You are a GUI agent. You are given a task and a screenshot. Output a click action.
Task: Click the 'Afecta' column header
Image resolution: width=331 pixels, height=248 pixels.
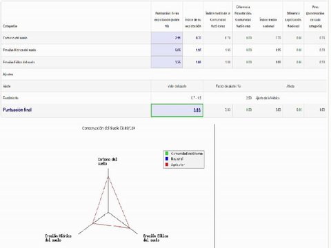(x=290, y=86)
